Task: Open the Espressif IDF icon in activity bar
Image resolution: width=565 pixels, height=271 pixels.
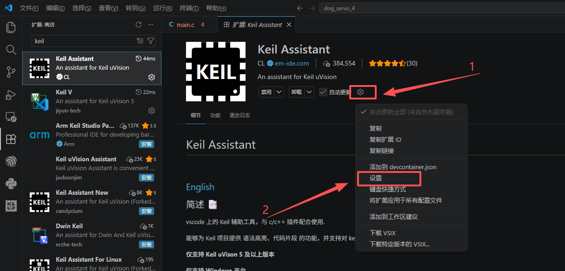Action: (11, 161)
